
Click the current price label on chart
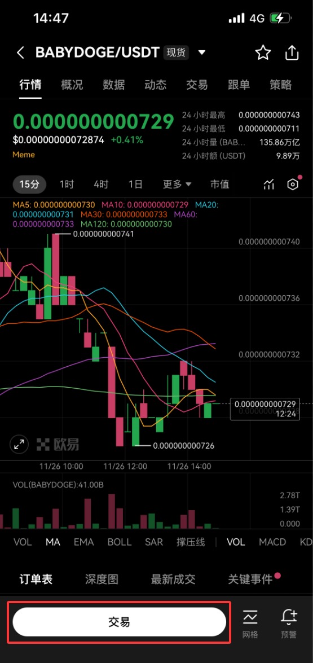point(265,409)
